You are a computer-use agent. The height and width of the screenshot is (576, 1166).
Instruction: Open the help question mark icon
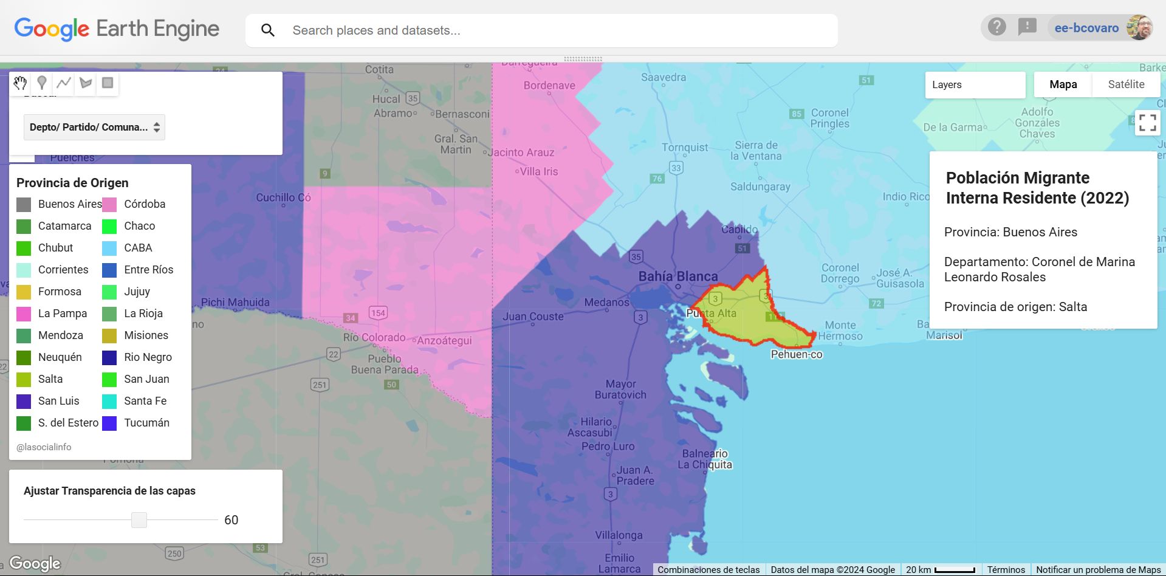tap(996, 27)
